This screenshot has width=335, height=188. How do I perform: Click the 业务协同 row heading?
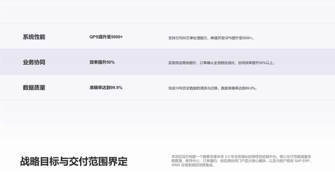coord(34,62)
